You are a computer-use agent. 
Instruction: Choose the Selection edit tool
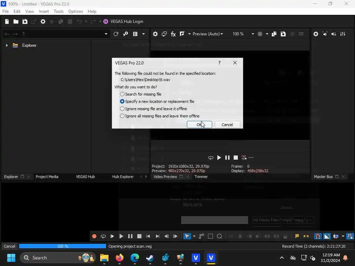(210, 236)
